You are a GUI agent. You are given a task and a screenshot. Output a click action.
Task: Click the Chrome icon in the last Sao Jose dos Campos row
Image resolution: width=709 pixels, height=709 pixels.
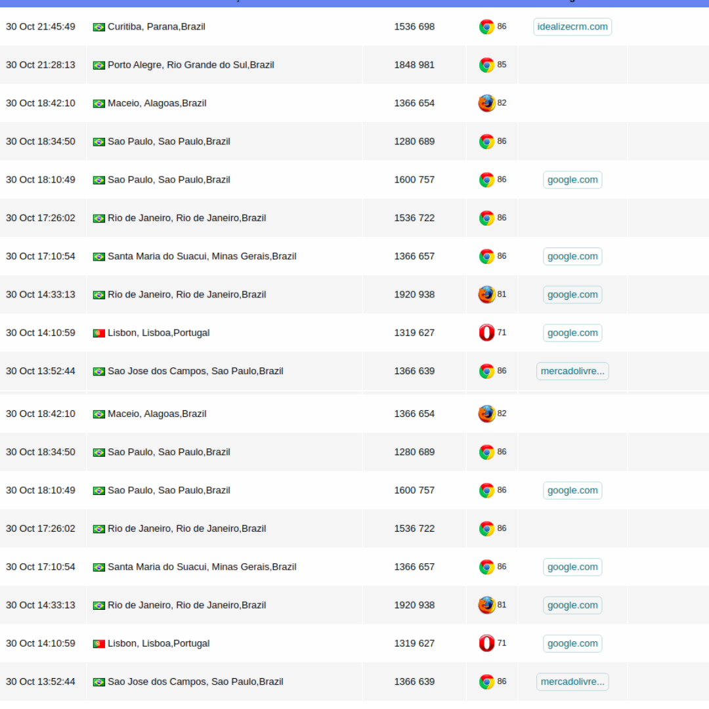point(486,681)
